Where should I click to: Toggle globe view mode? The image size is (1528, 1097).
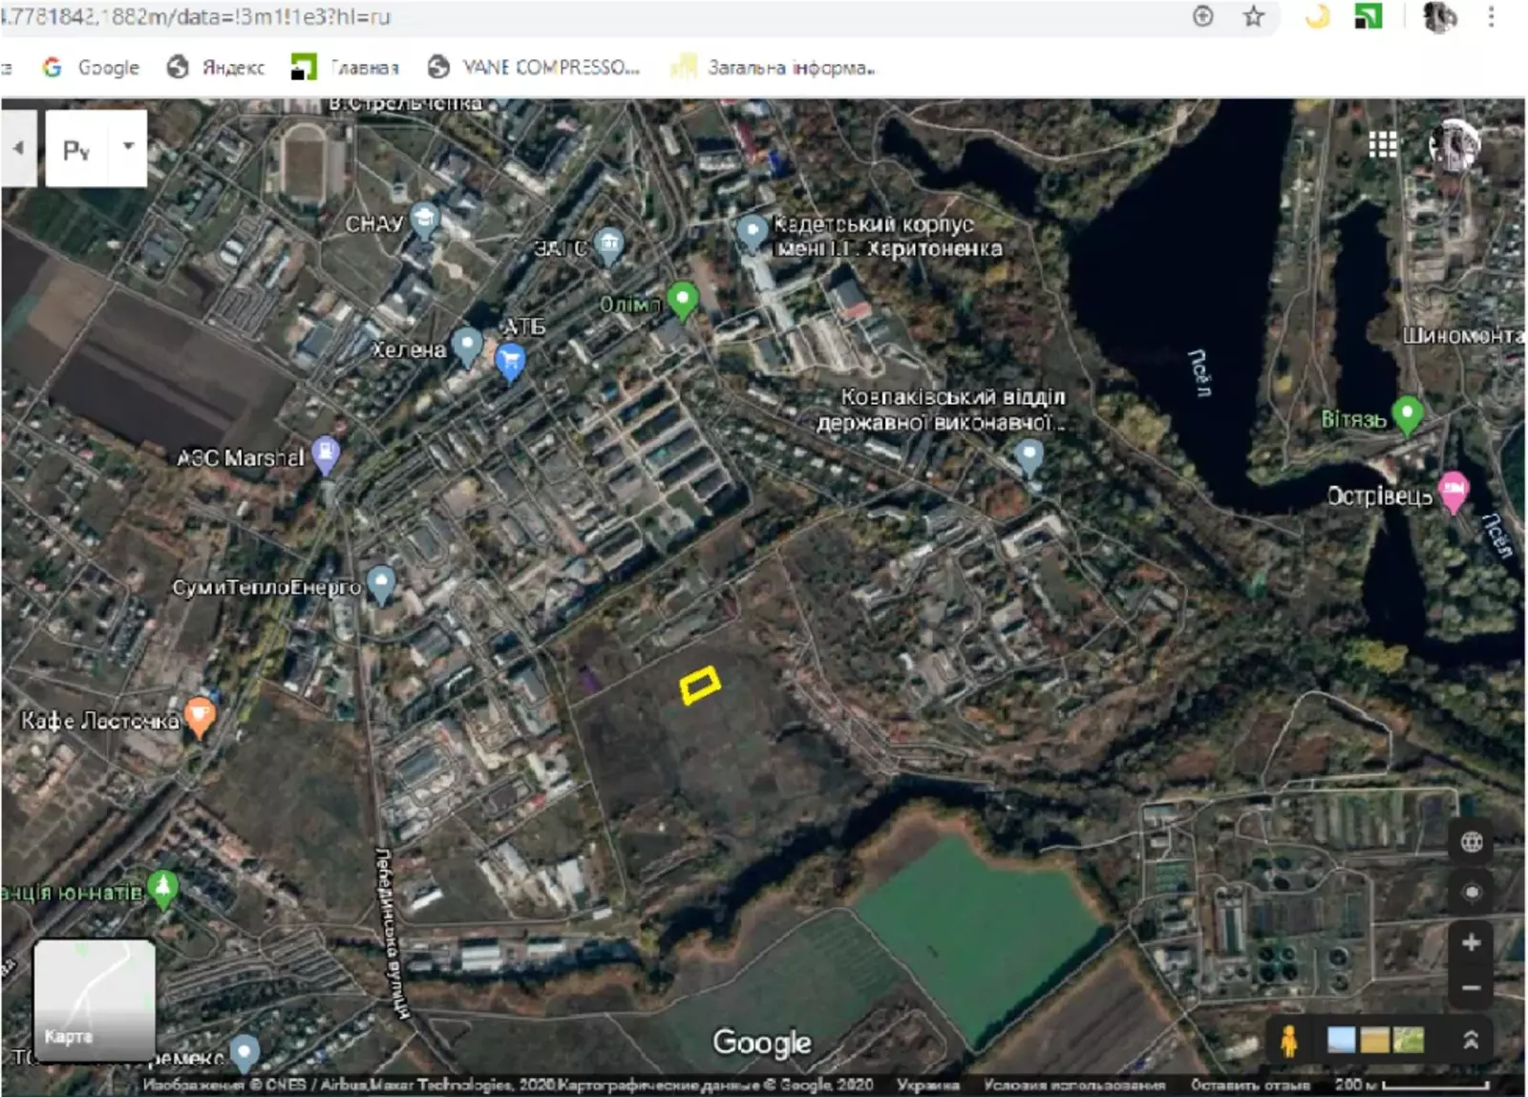click(1472, 841)
